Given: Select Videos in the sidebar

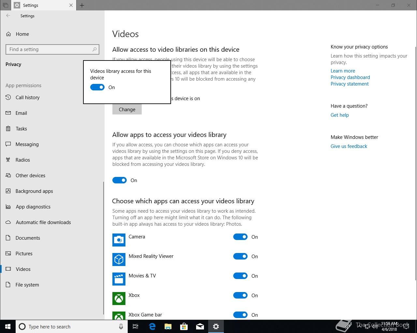Looking at the screenshot, I should click(x=52, y=269).
